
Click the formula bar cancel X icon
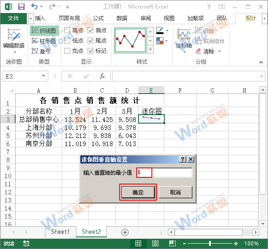[70, 76]
